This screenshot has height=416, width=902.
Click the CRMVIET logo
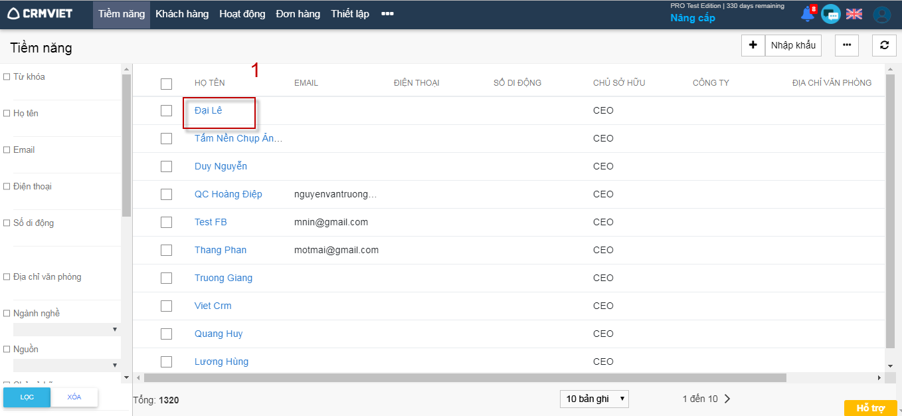(40, 13)
